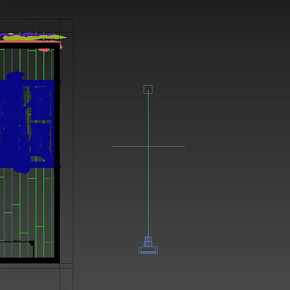Select the small square target helper at top

tap(148, 89)
